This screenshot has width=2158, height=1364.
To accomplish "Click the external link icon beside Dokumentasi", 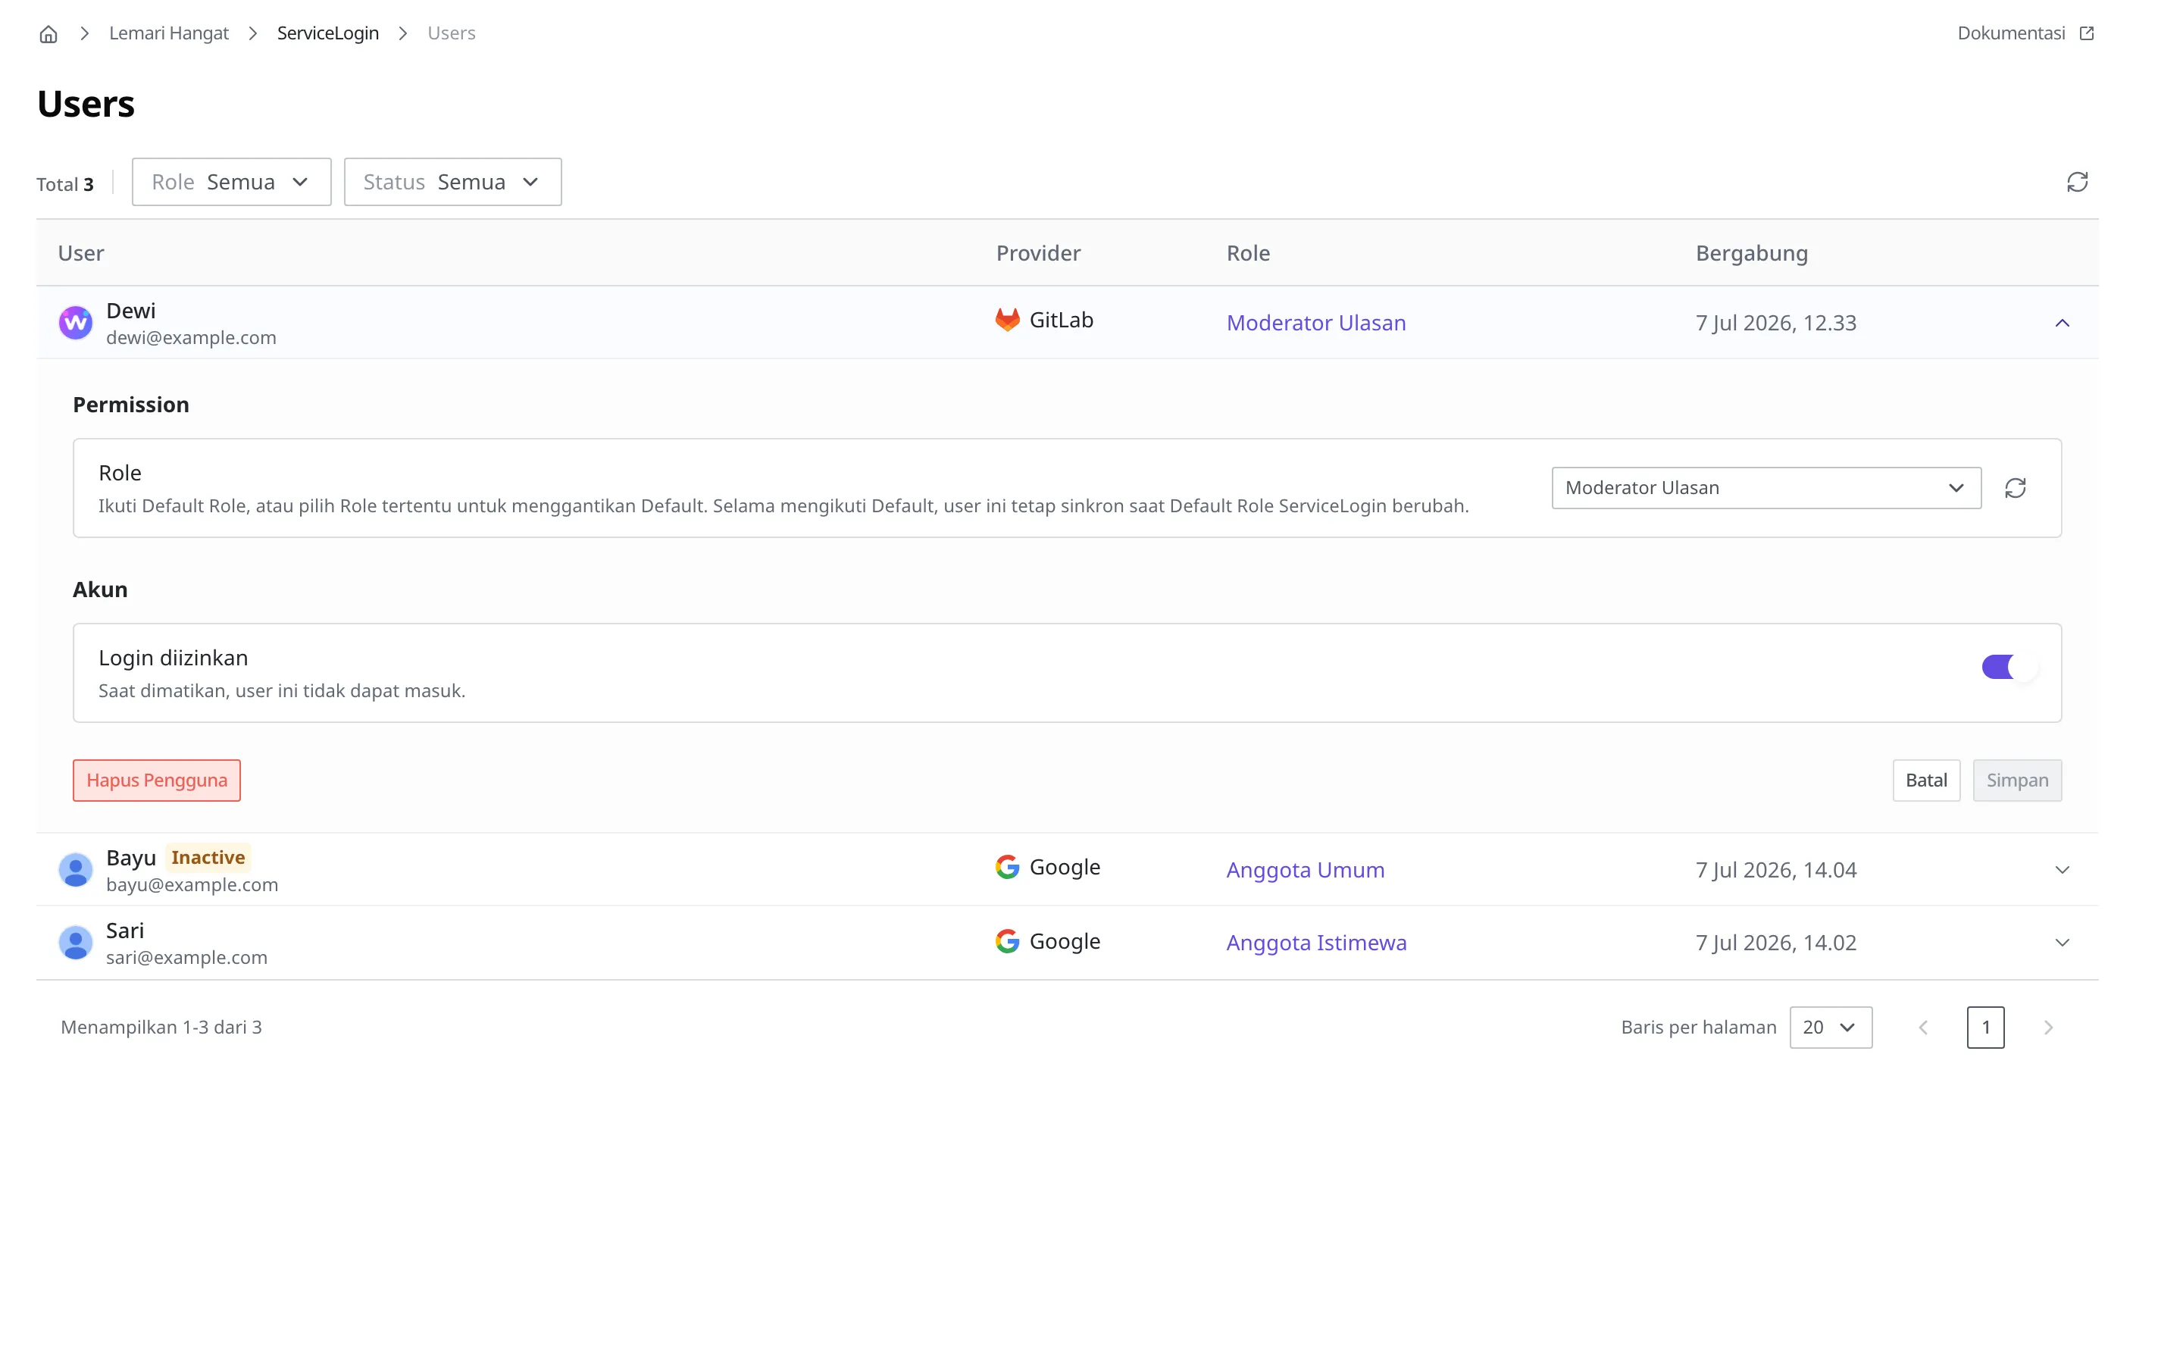I will click(2088, 33).
